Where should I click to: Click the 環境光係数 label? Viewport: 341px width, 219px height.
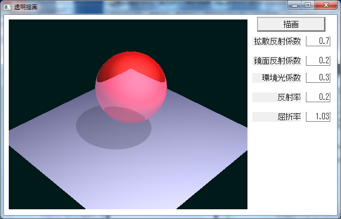(277, 78)
